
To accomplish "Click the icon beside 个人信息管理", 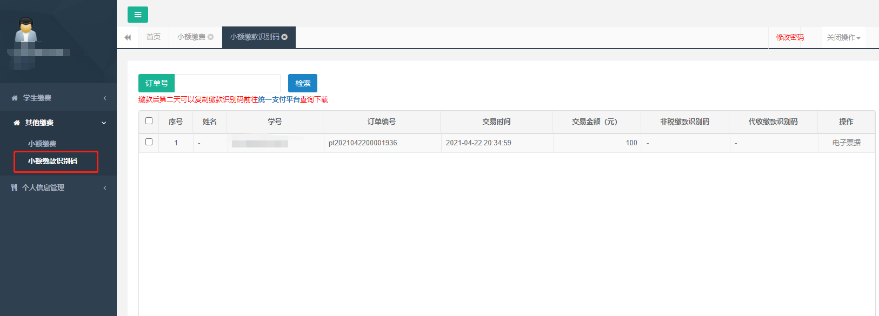I will pos(14,188).
